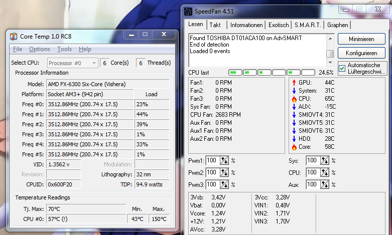
Task: Click the SpeedFan title bar fan icon
Action: [x=188, y=11]
